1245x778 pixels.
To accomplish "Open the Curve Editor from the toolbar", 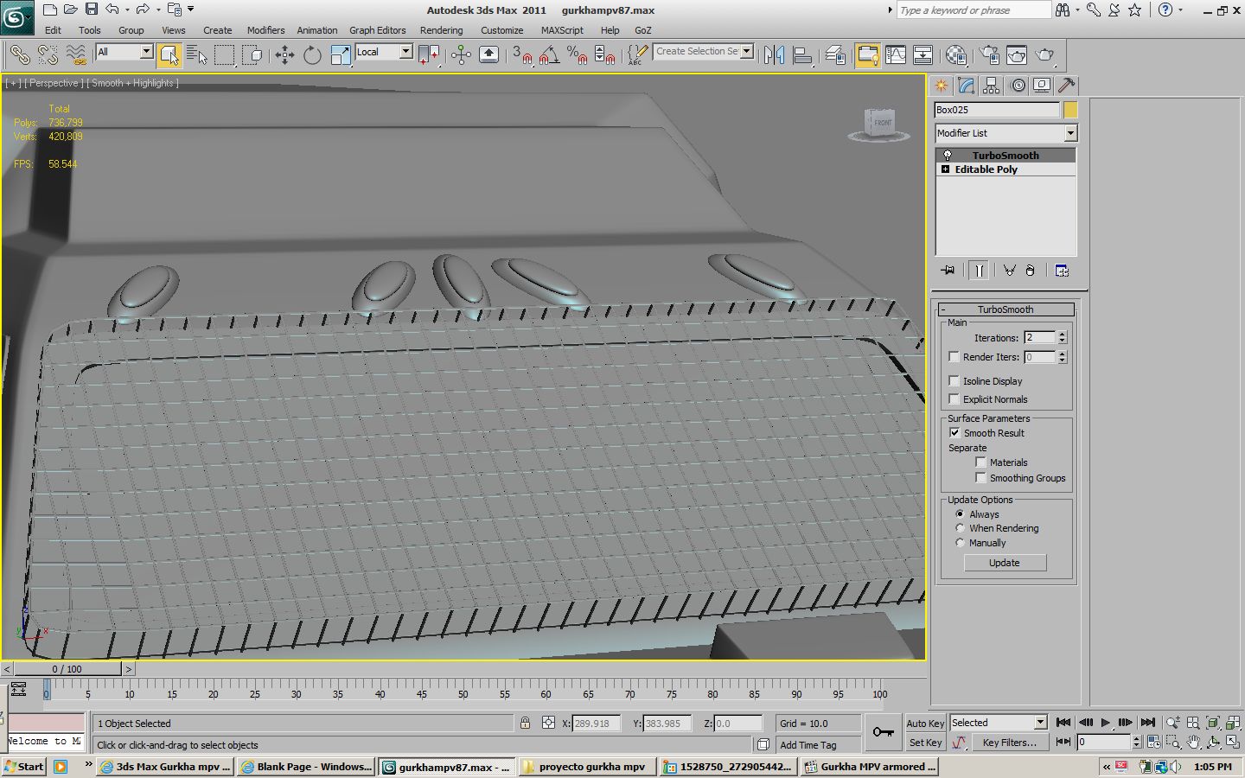I will [896, 55].
